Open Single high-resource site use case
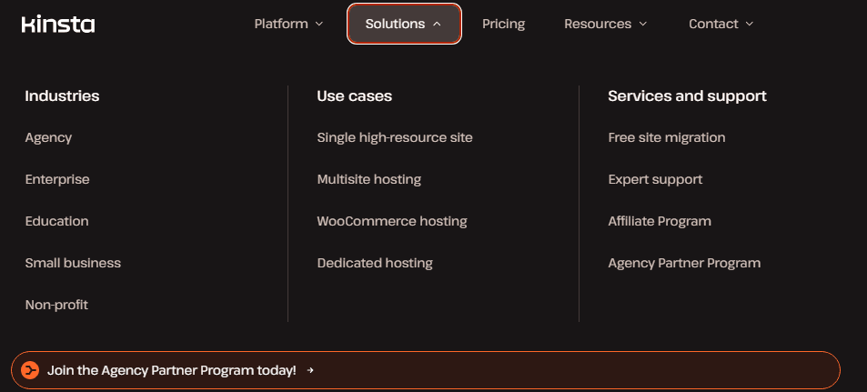867x392 pixels. coord(395,137)
